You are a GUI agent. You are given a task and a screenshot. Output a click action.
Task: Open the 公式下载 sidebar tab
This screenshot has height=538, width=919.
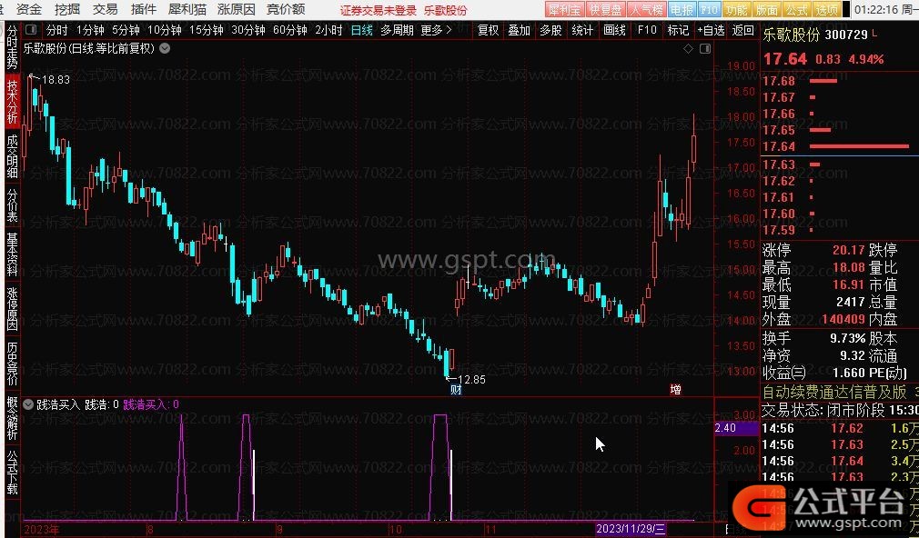click(12, 473)
